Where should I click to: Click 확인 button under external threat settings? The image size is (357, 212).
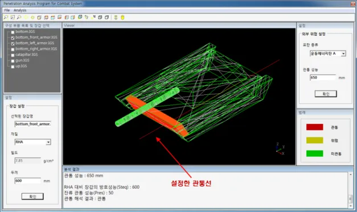point(326,94)
